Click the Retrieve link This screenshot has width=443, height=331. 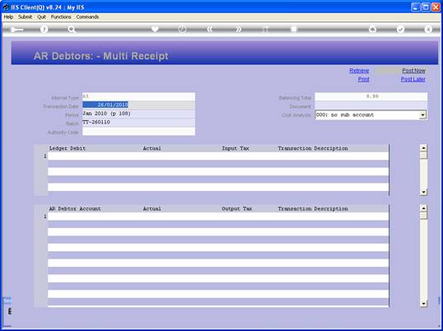click(x=359, y=71)
